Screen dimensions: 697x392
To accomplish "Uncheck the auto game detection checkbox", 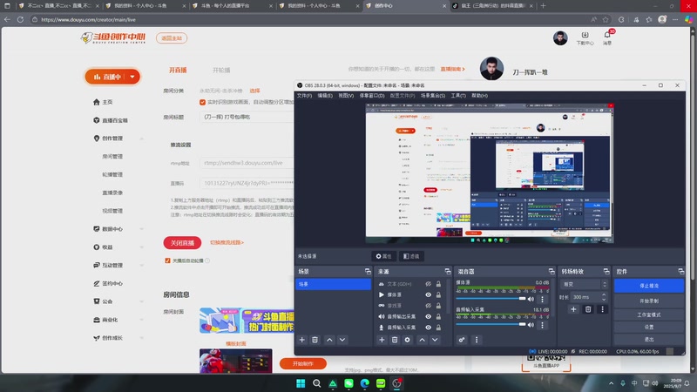I will [x=203, y=102].
